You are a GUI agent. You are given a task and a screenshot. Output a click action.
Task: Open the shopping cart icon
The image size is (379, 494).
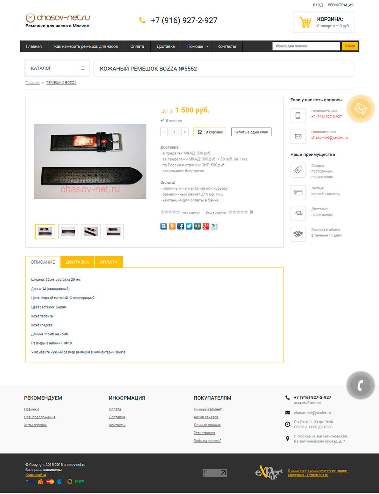click(x=305, y=22)
